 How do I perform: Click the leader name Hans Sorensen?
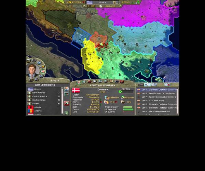pyautogui.click(x=93, y=95)
